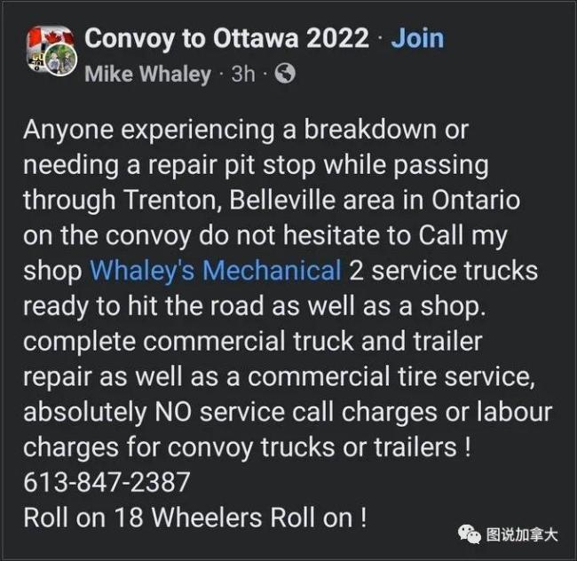Click the WeChat logo watermark icon
Screen dimensions: 577x561
(470, 534)
